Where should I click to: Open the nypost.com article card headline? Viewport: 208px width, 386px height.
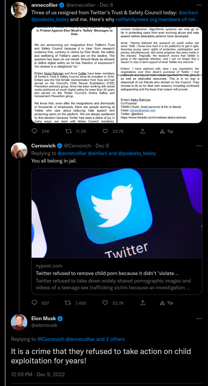coord(107,273)
